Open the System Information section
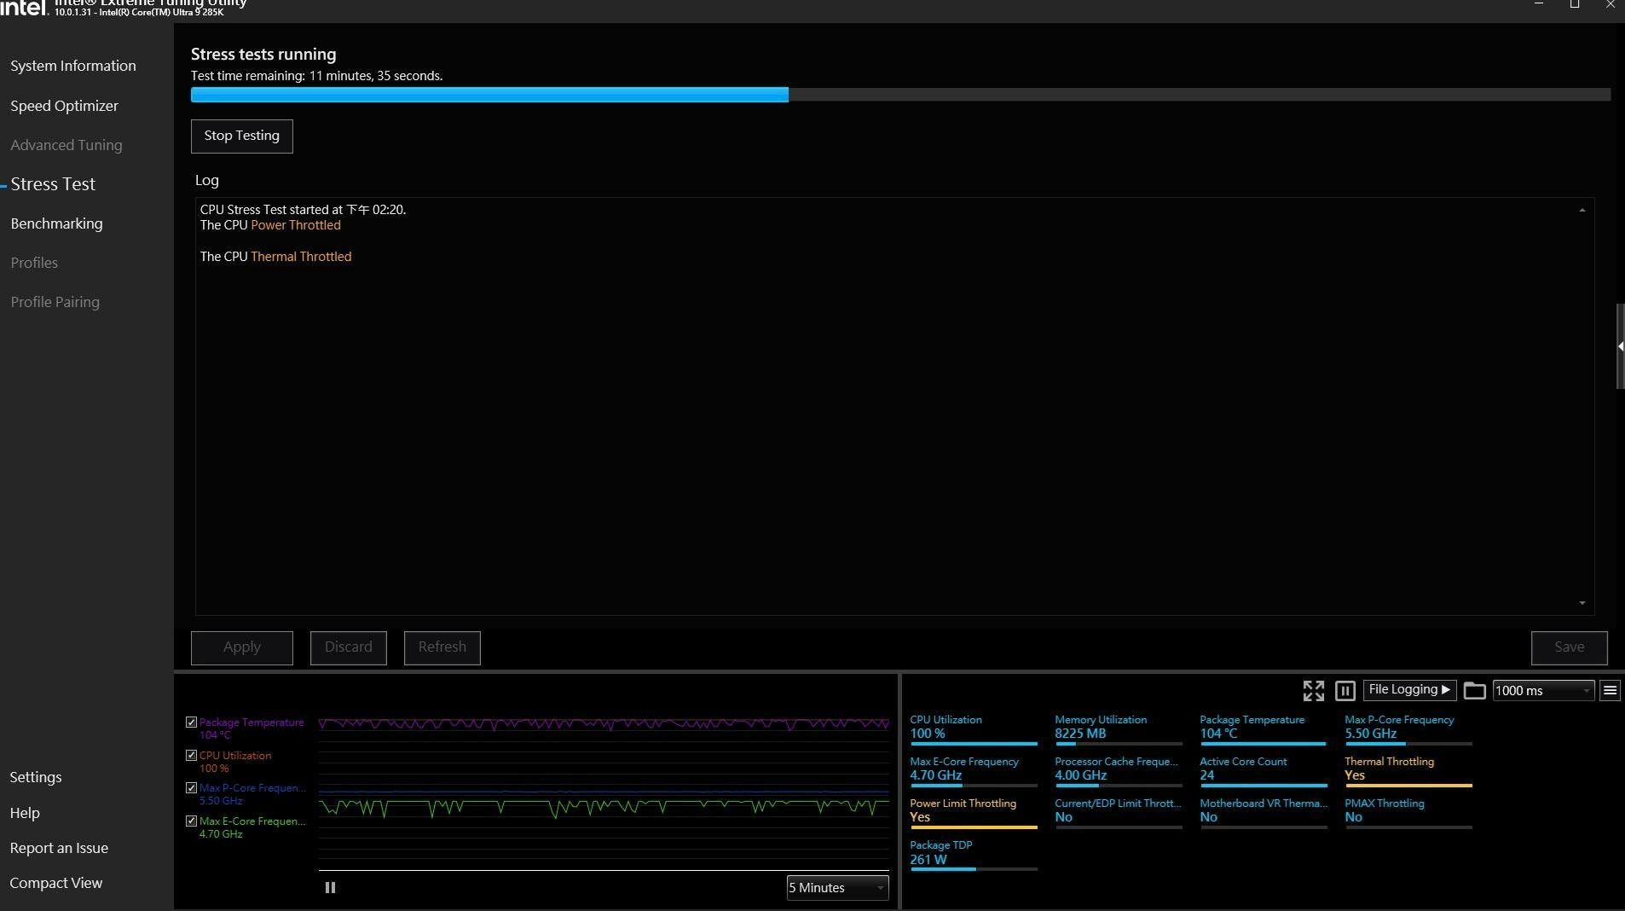The height and width of the screenshot is (911, 1625). tap(73, 67)
